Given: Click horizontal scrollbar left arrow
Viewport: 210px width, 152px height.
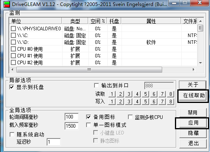Looking at the screenshot, I should pyautogui.click(x=12, y=69).
